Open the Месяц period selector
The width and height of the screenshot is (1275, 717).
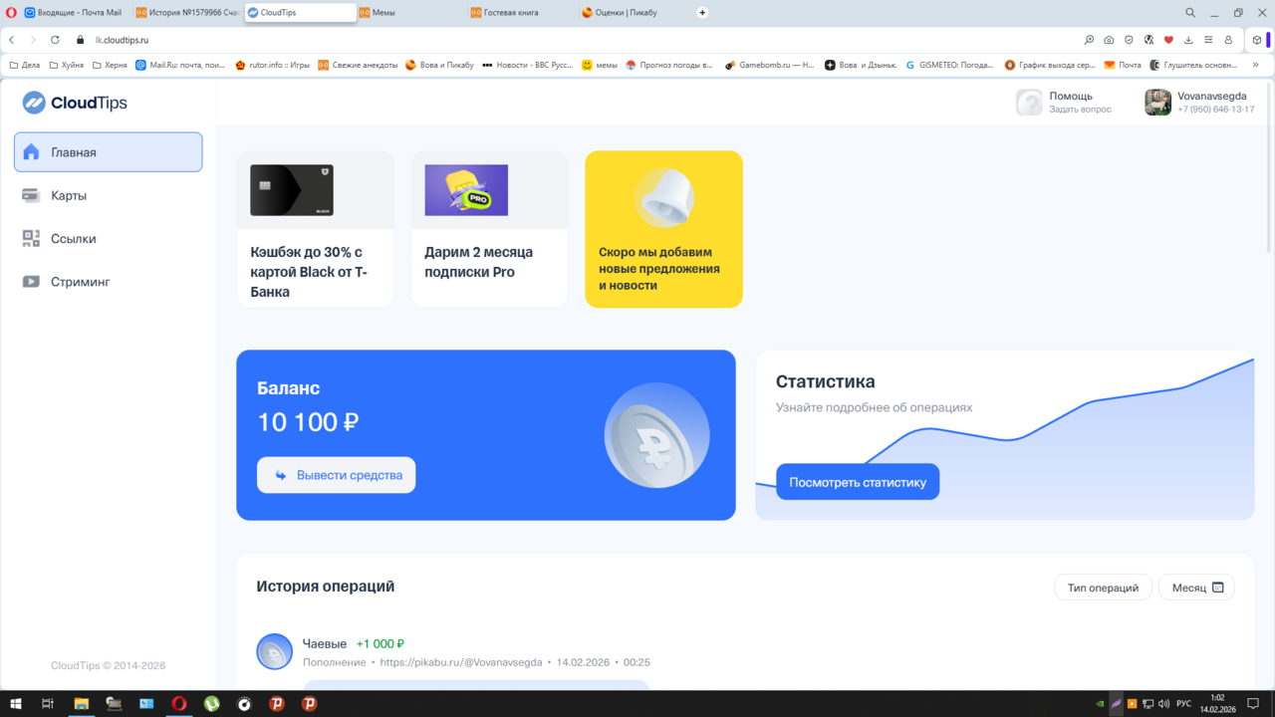pos(1196,588)
